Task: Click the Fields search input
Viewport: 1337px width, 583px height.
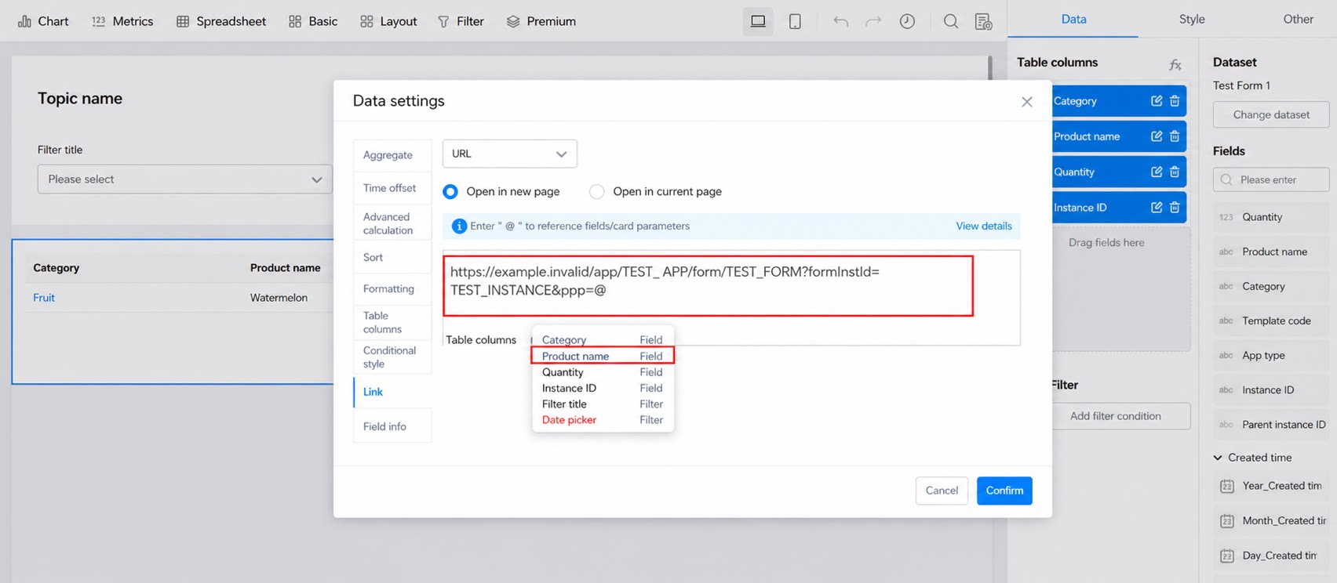Action: tap(1271, 179)
